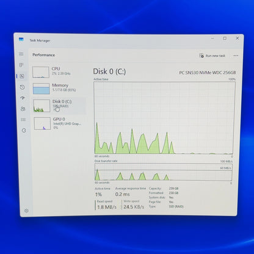
Task: Select the GPU 0 performance item
Action: coord(60,123)
